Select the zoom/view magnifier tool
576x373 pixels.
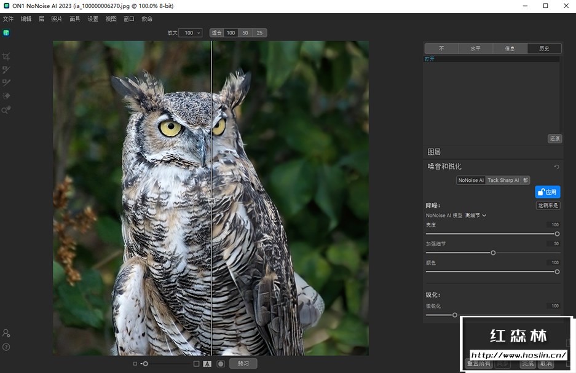tap(7, 110)
